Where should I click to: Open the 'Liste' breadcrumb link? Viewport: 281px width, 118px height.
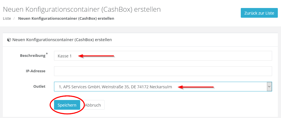click(7, 19)
